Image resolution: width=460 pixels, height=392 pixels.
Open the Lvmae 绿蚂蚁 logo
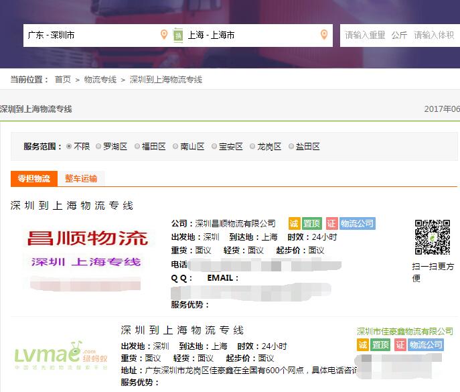(x=61, y=355)
